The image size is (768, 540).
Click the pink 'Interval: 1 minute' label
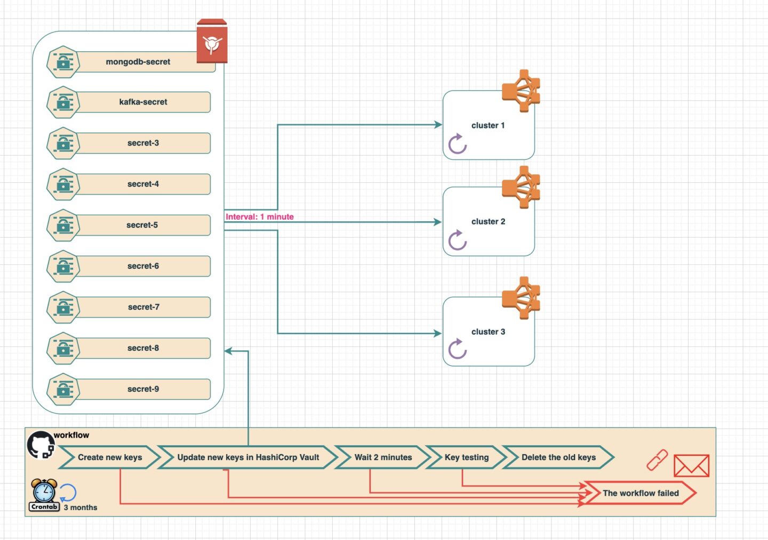(x=260, y=216)
